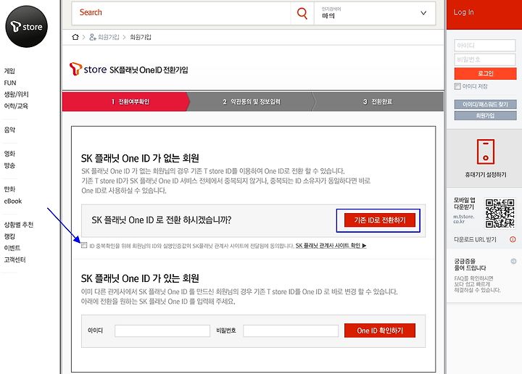This screenshot has width=522, height=374.
Task: Open 상황별 추천 in sidebar
Action: (x=19, y=225)
